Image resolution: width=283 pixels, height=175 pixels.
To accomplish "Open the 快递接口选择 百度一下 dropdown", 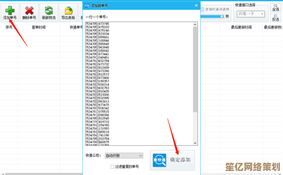I will click(251, 14).
